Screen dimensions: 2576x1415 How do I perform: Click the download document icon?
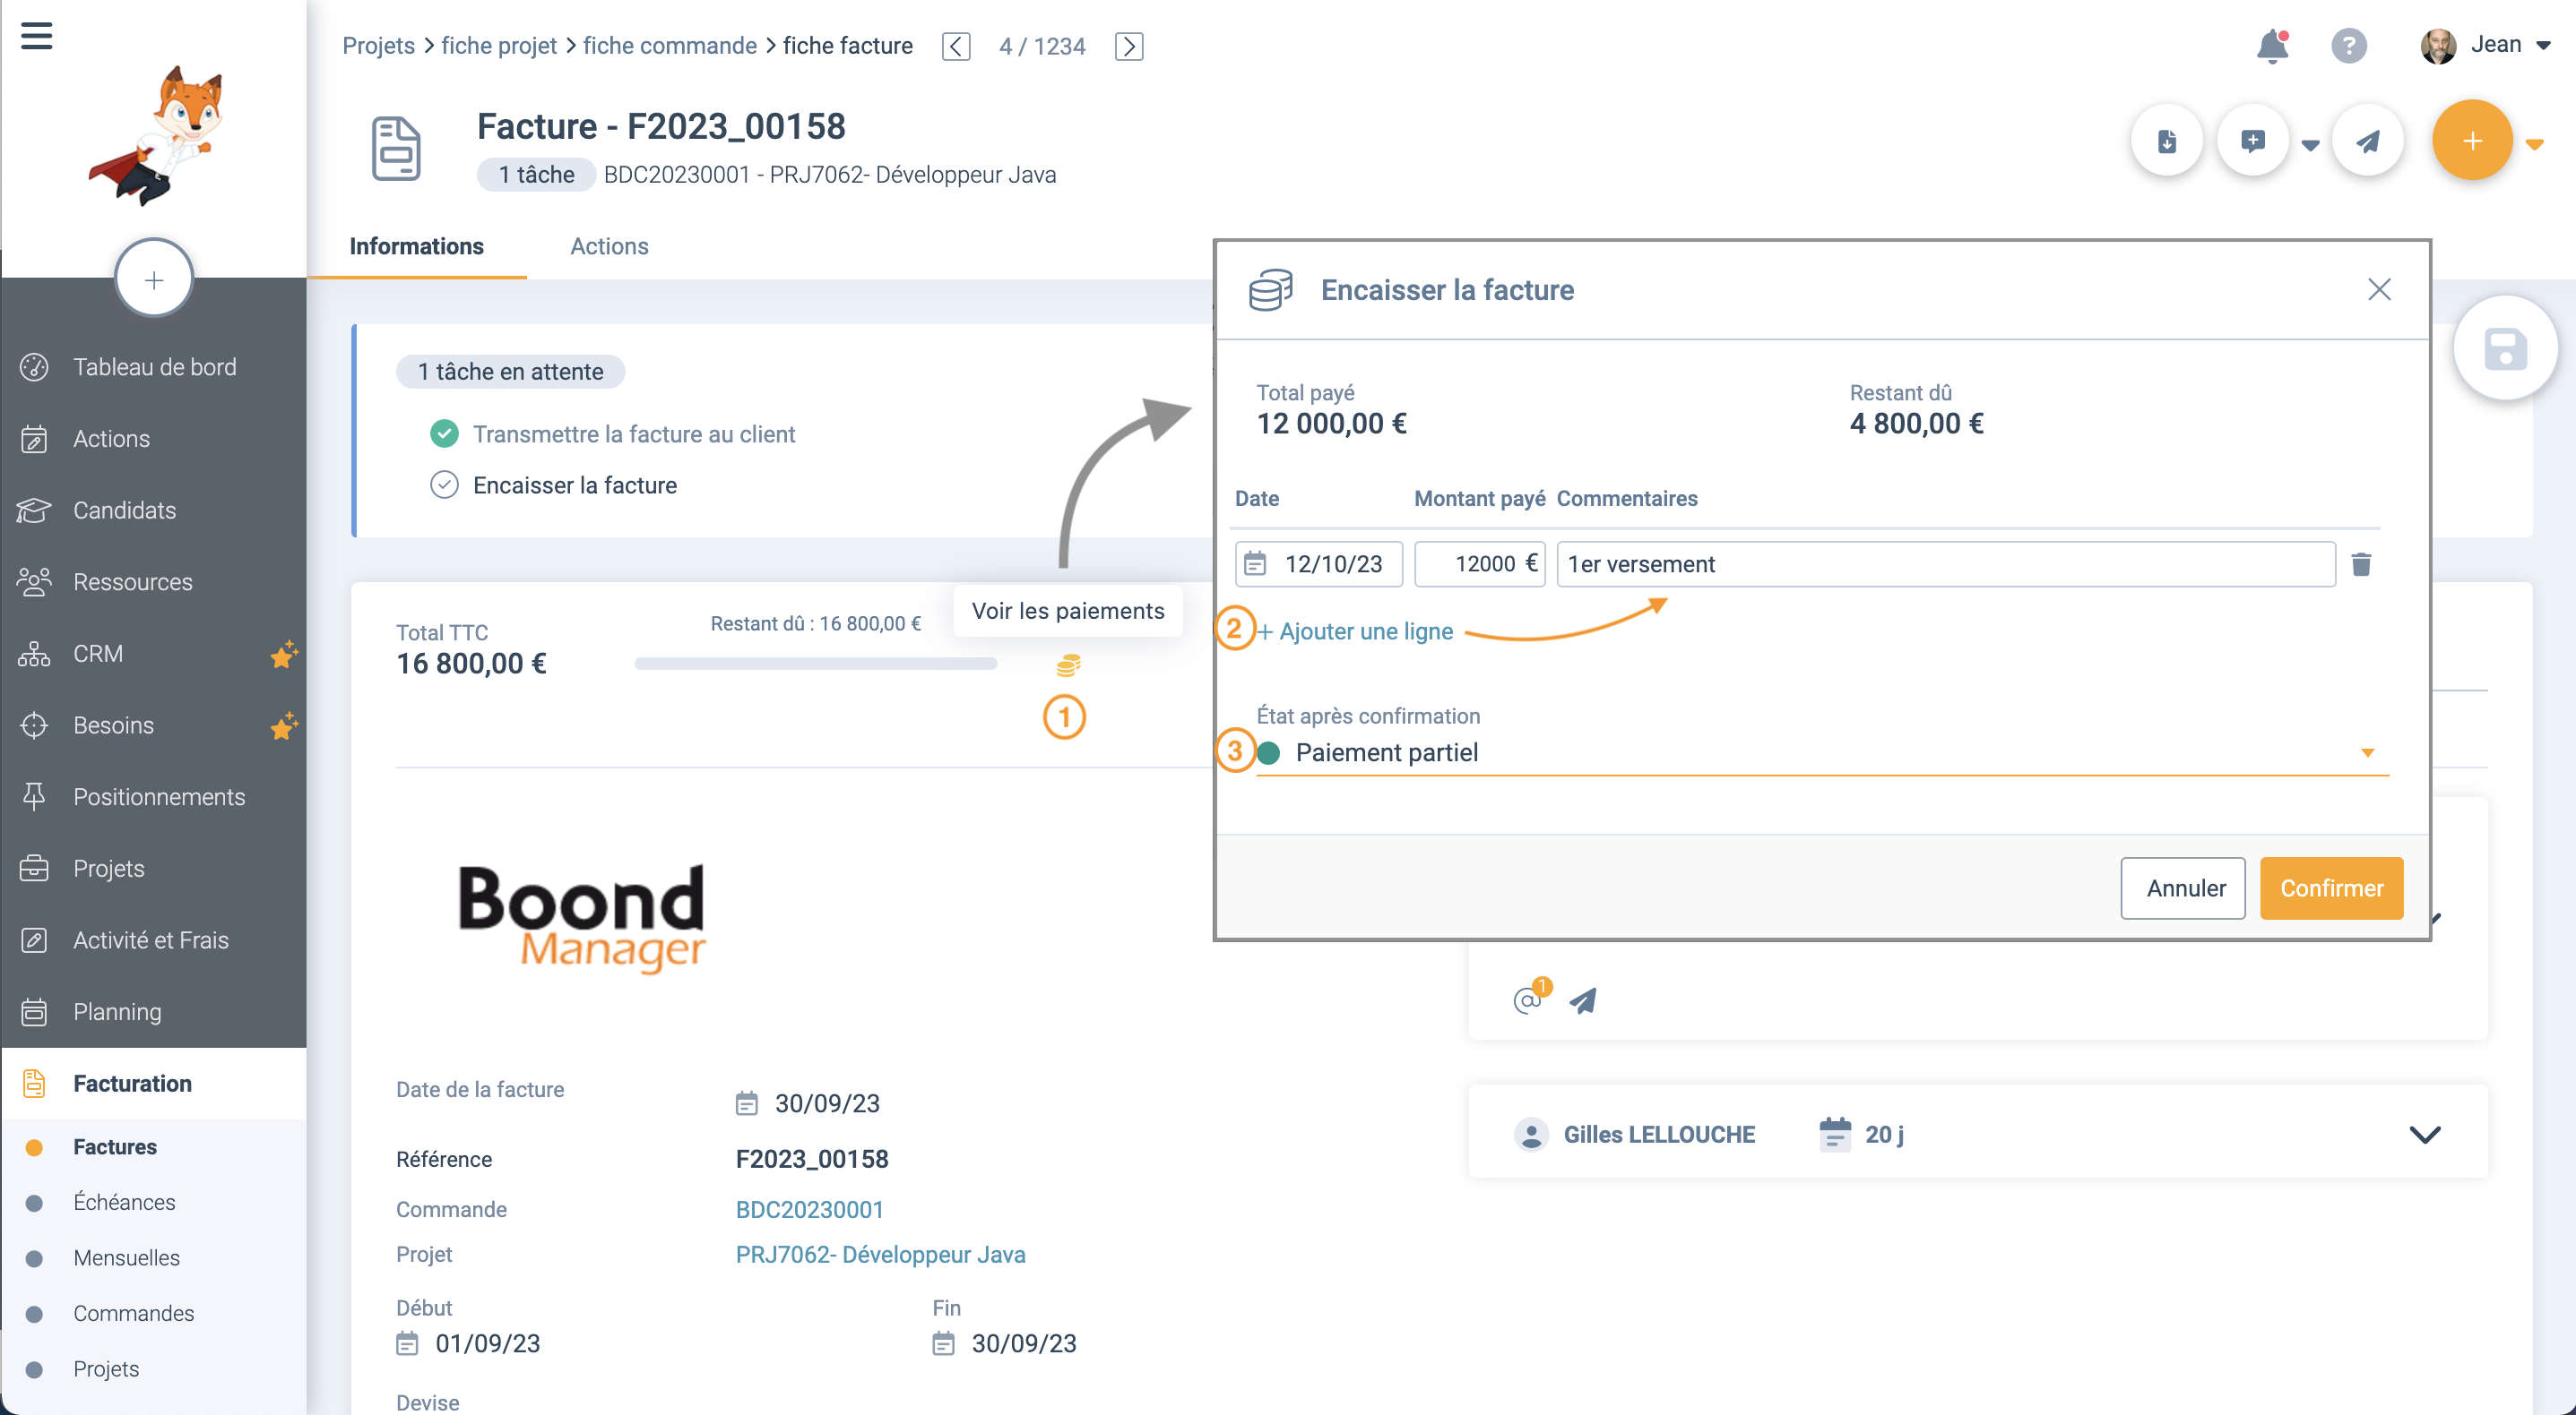2166,141
